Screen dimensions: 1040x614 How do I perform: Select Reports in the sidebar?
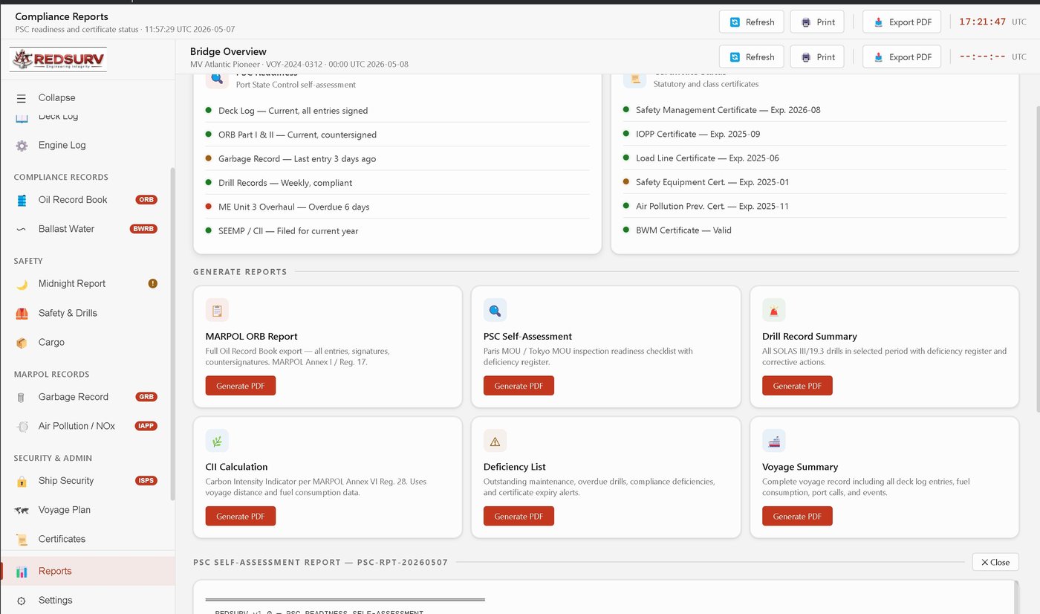click(88, 571)
